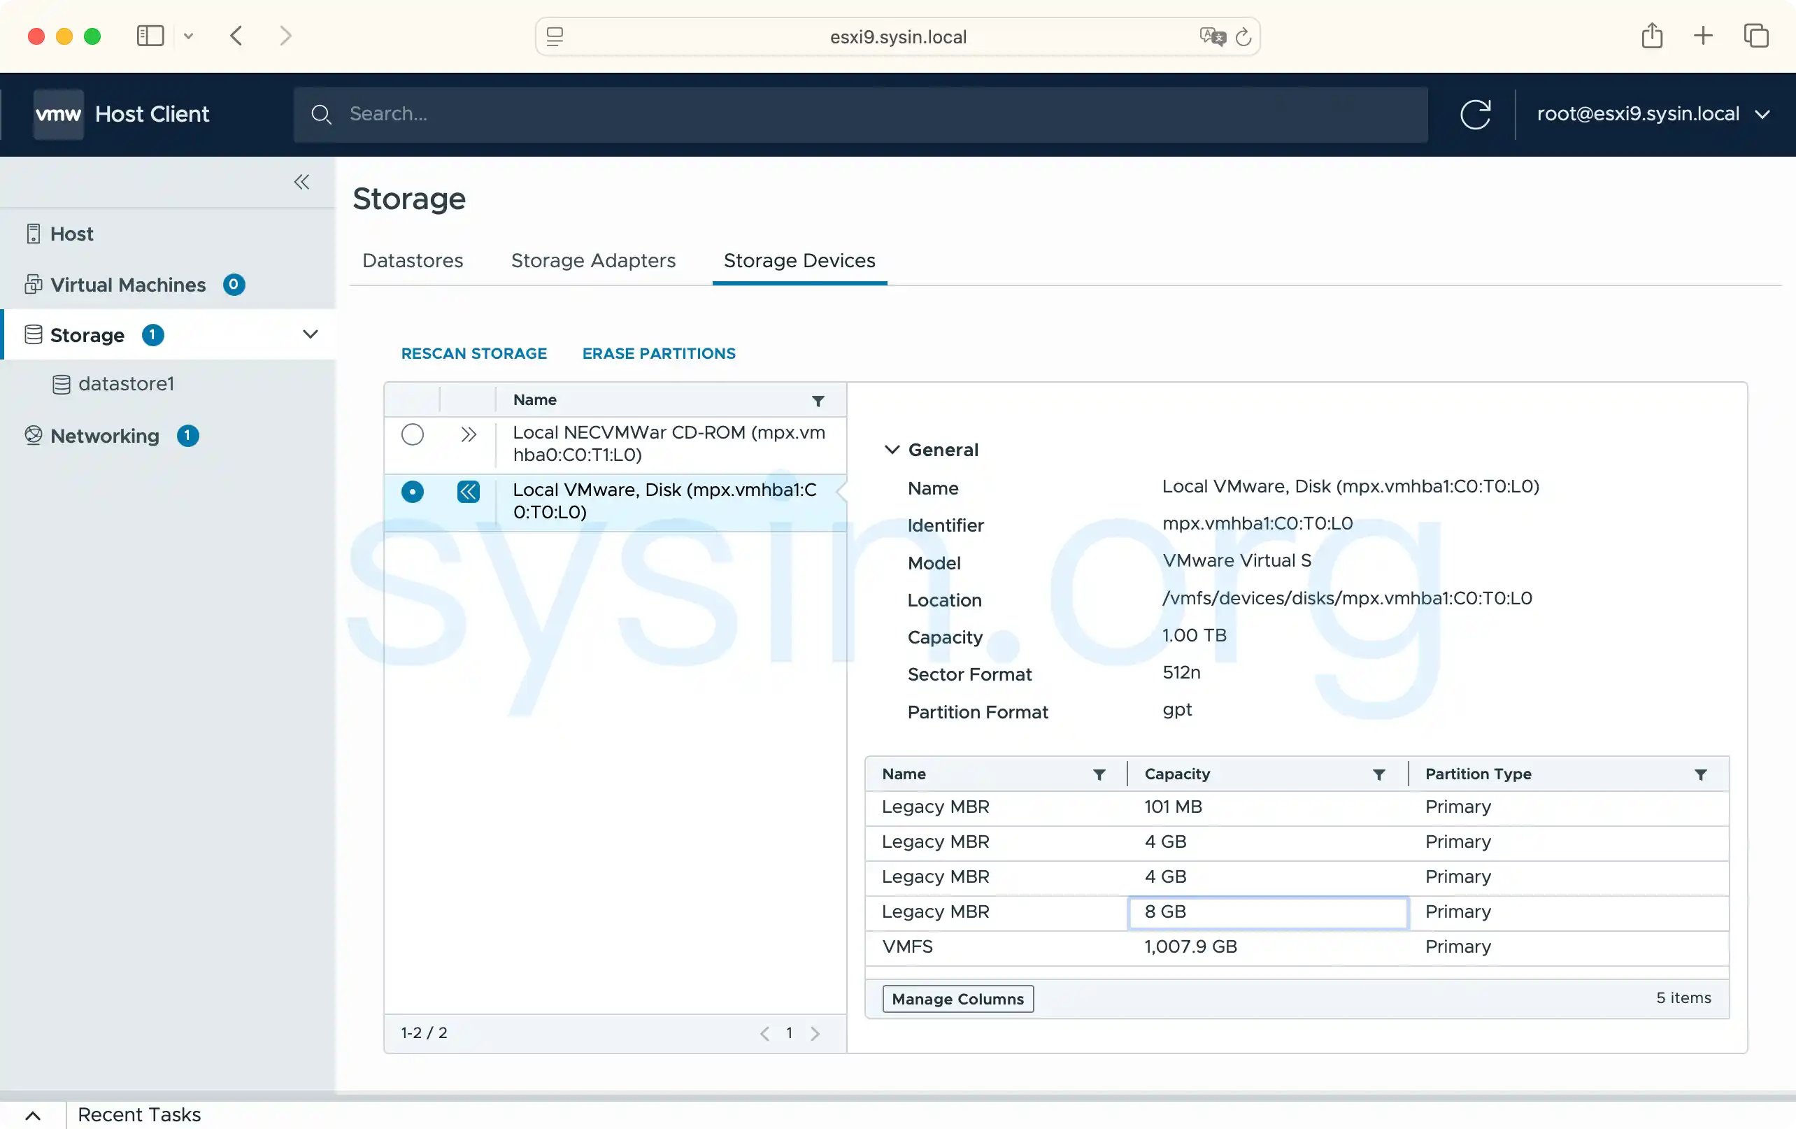Click the website settings icon in address bar

[x=555, y=36]
